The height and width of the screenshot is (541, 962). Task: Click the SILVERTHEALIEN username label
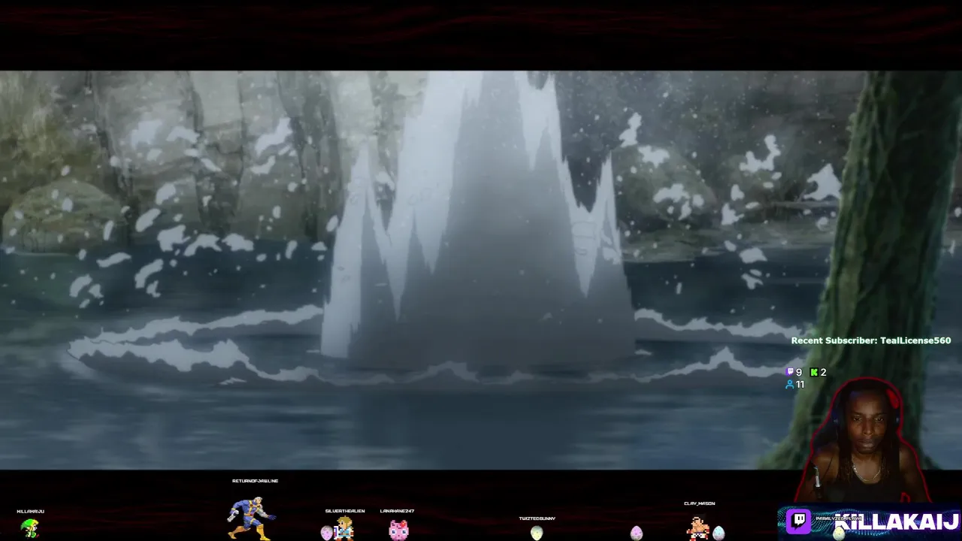[345, 511]
